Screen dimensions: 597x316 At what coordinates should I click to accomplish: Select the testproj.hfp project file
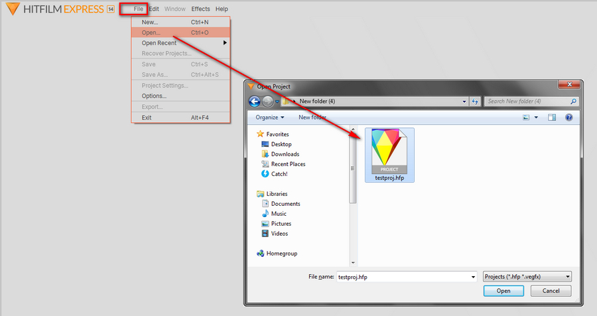click(389, 155)
